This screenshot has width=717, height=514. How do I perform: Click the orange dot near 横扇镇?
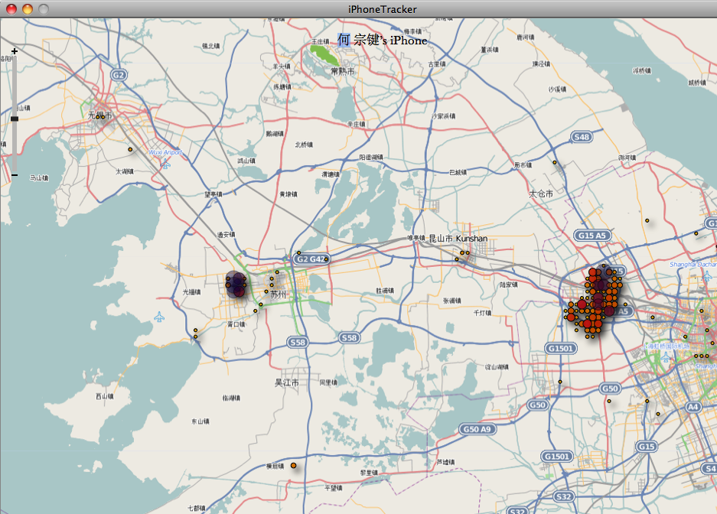pyautogui.click(x=293, y=465)
